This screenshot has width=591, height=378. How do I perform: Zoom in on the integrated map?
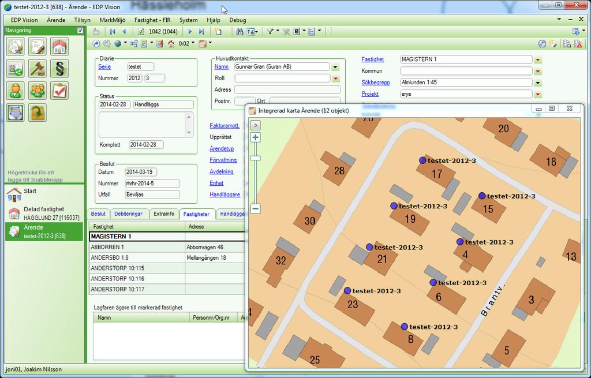255,137
